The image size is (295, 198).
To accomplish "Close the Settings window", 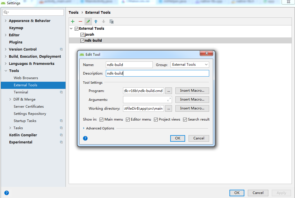I will [x=288, y=2].
